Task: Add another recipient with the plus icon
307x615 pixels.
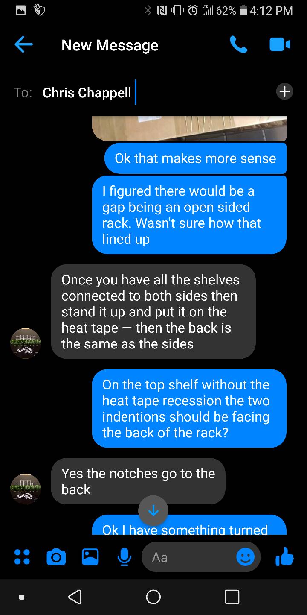Action: 284,91
